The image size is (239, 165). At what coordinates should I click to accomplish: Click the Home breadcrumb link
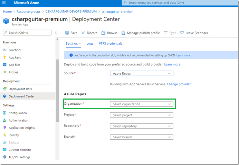pyautogui.click(x=7, y=12)
